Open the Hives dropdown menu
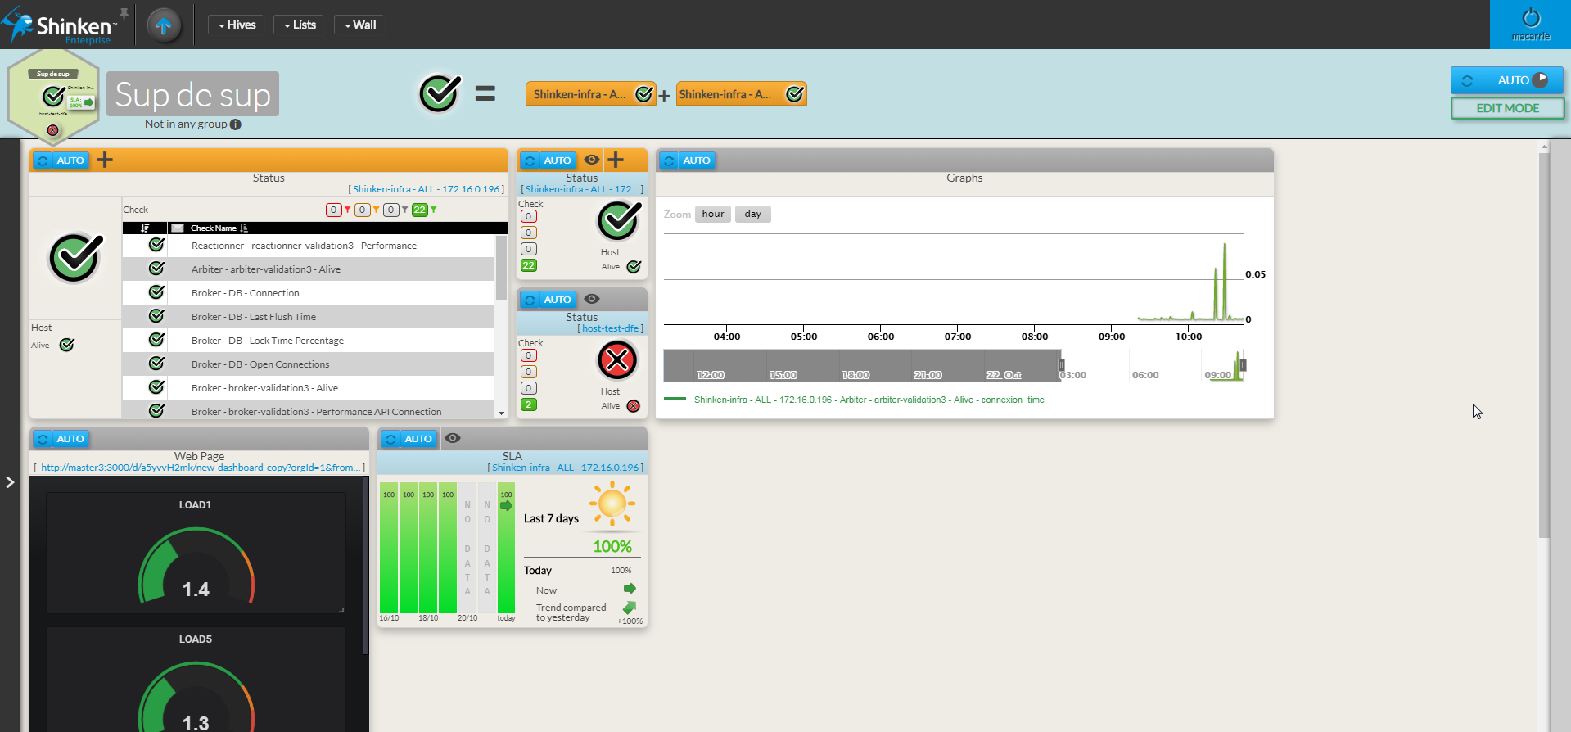Viewport: 1571px width, 732px height. 237,25
